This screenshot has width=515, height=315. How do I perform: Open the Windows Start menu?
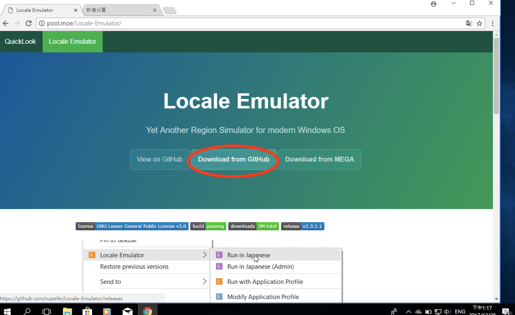7,311
